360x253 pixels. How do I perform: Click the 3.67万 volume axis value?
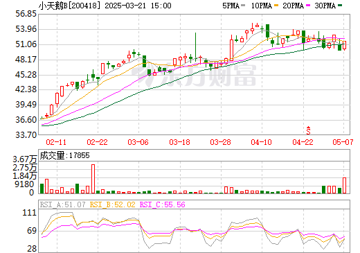(x=25, y=159)
